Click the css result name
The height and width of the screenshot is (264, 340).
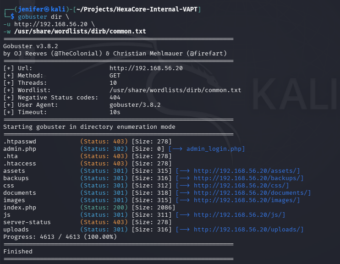pos(9,186)
